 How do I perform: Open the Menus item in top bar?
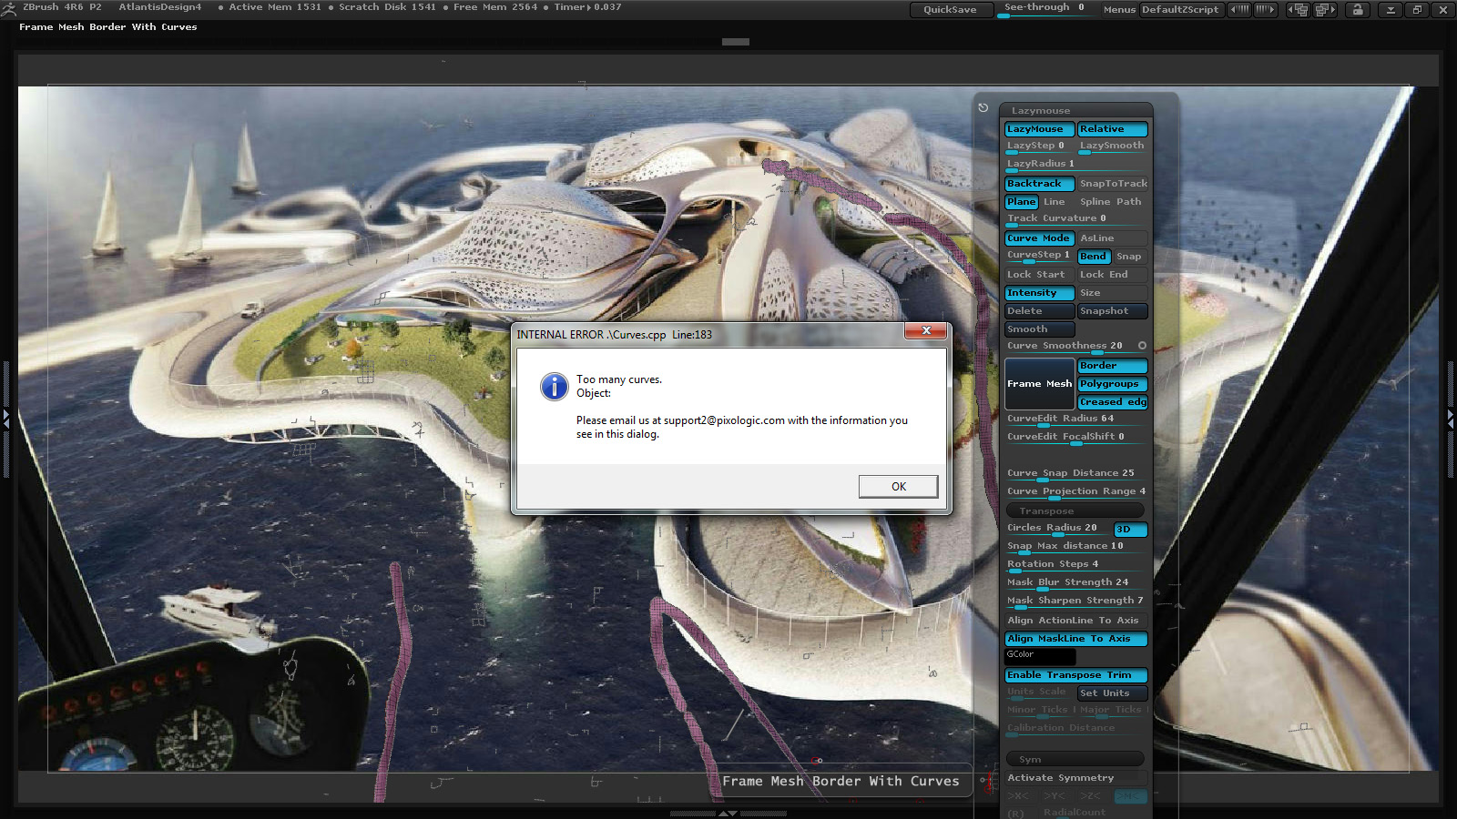(x=1119, y=10)
